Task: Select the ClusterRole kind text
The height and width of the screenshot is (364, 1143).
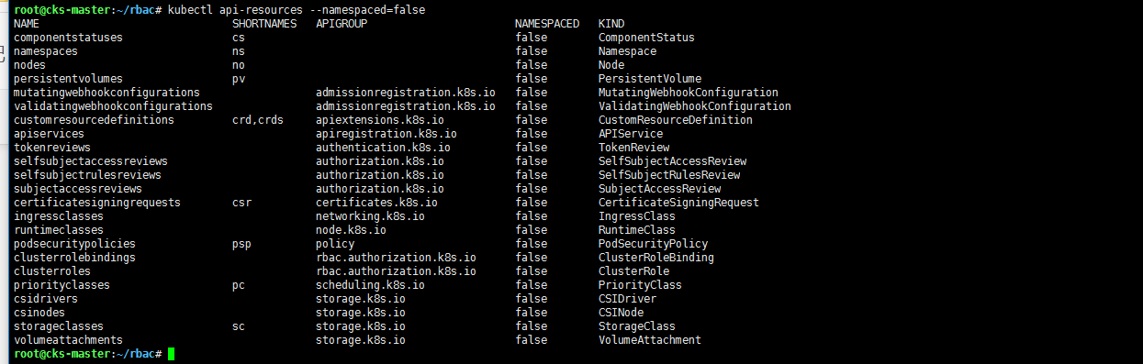Action: pyautogui.click(x=633, y=271)
